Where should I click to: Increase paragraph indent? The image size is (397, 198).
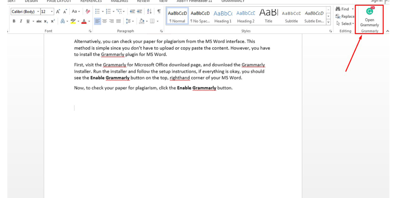pos(140,11)
